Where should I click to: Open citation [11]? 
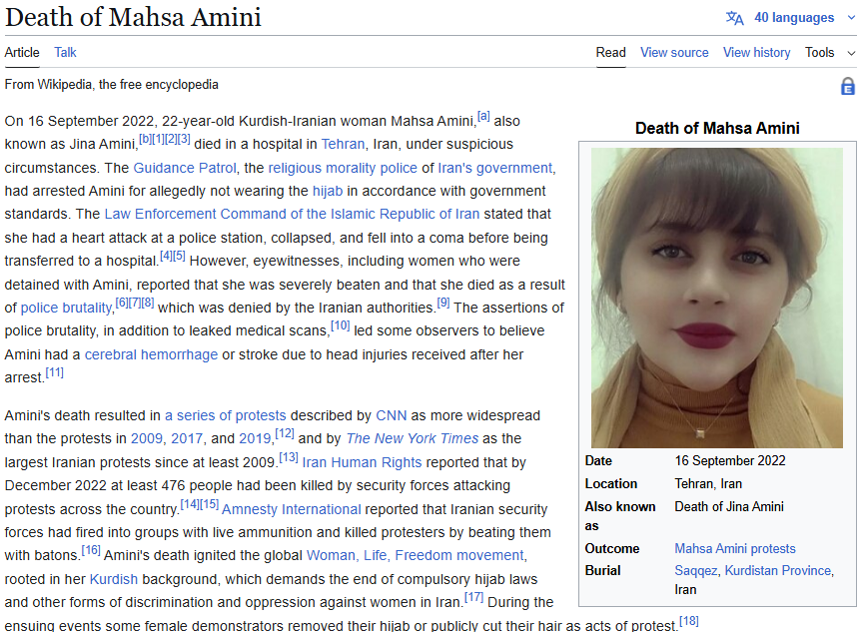coord(54,372)
